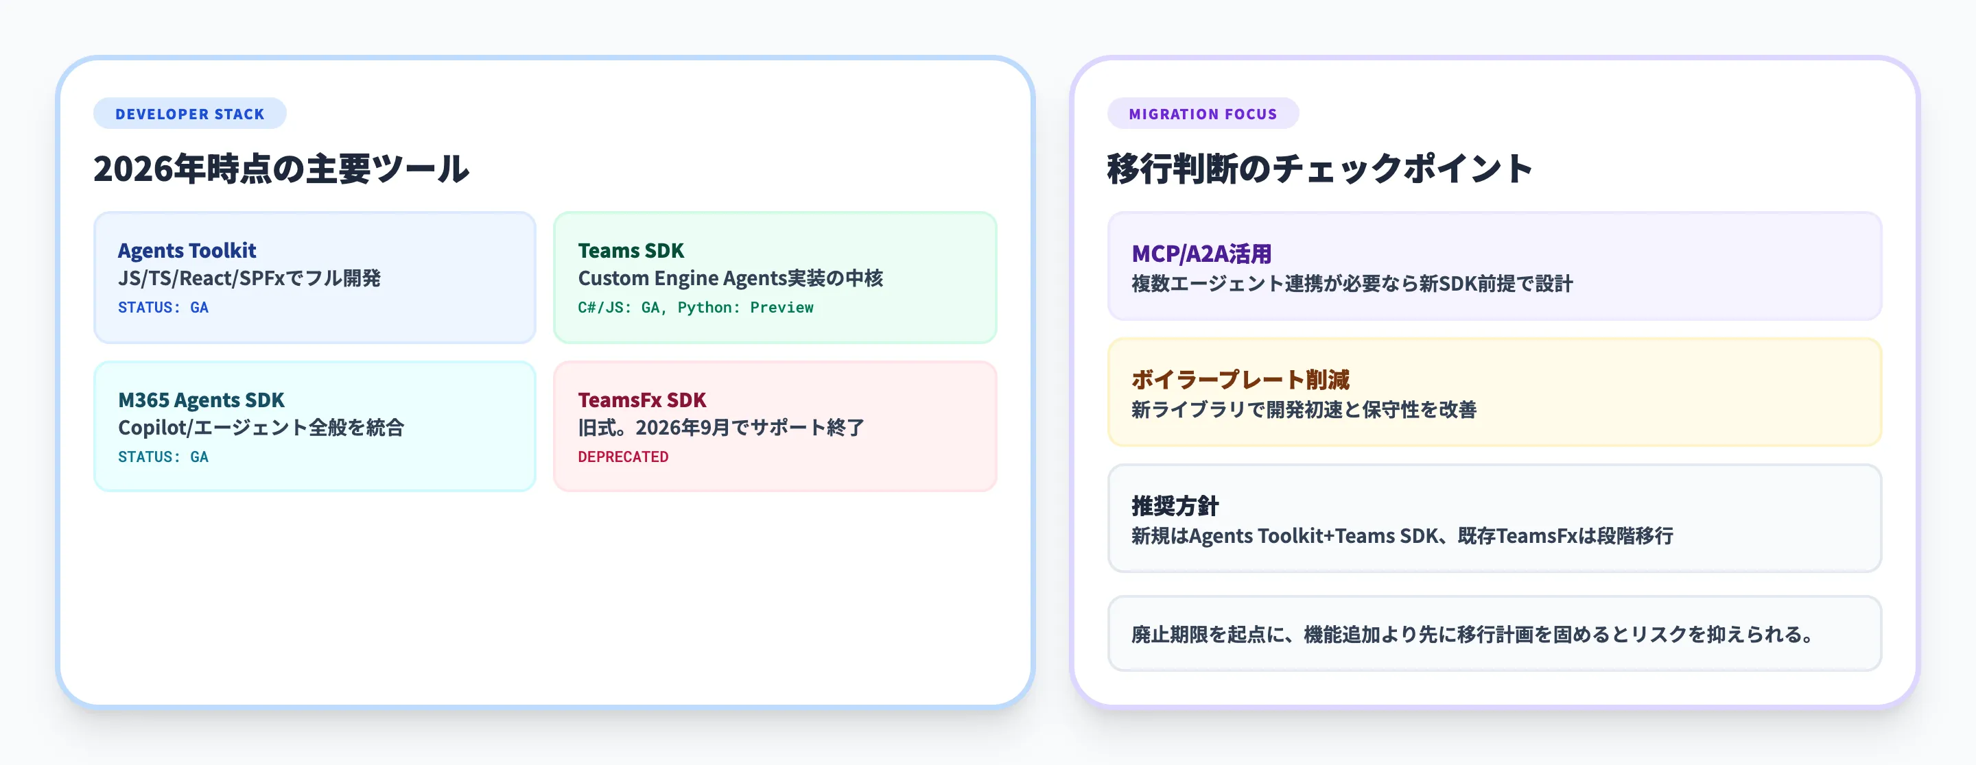The width and height of the screenshot is (1976, 765).
Task: Click the DEVELOPER STACK badge
Action: [x=189, y=113]
